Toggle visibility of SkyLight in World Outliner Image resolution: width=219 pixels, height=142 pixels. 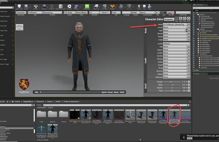coord(194,20)
